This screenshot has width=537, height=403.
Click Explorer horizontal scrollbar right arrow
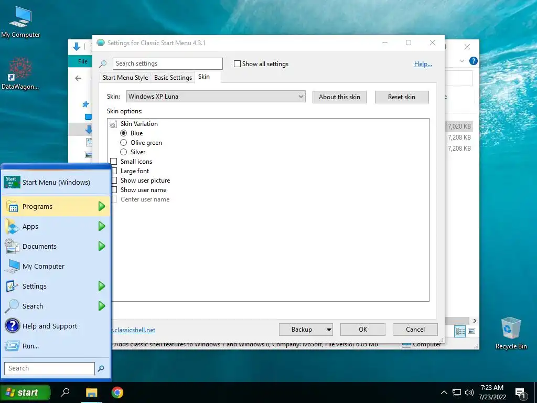(x=475, y=321)
